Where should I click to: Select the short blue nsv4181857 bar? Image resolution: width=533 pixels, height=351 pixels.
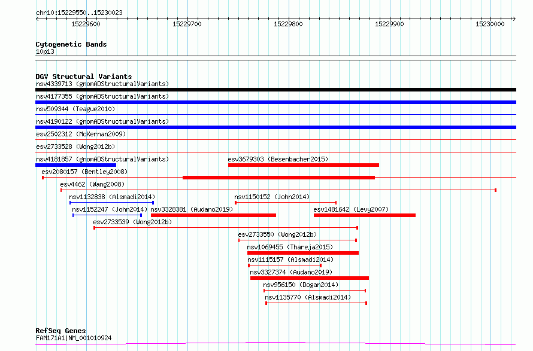coord(76,165)
